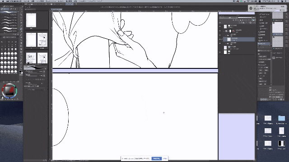This screenshot has width=289, height=162.
Task: Collapse the layer folder with the red mask icon
Action: coord(224,31)
